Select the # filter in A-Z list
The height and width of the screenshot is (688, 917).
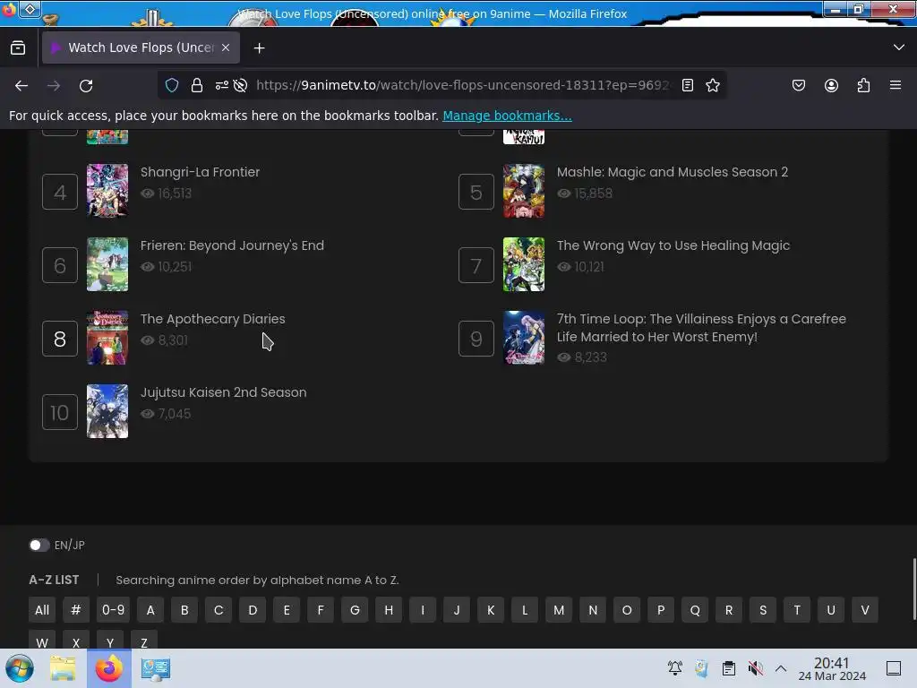[76, 610]
